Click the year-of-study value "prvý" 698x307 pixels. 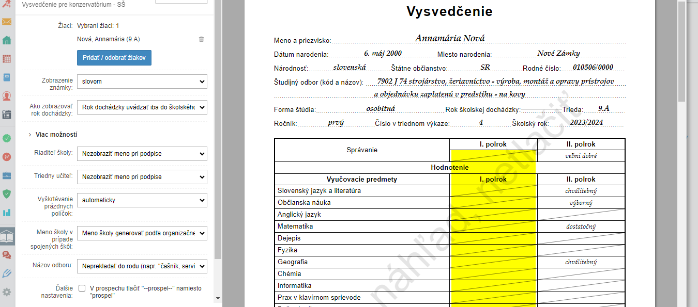pos(336,123)
